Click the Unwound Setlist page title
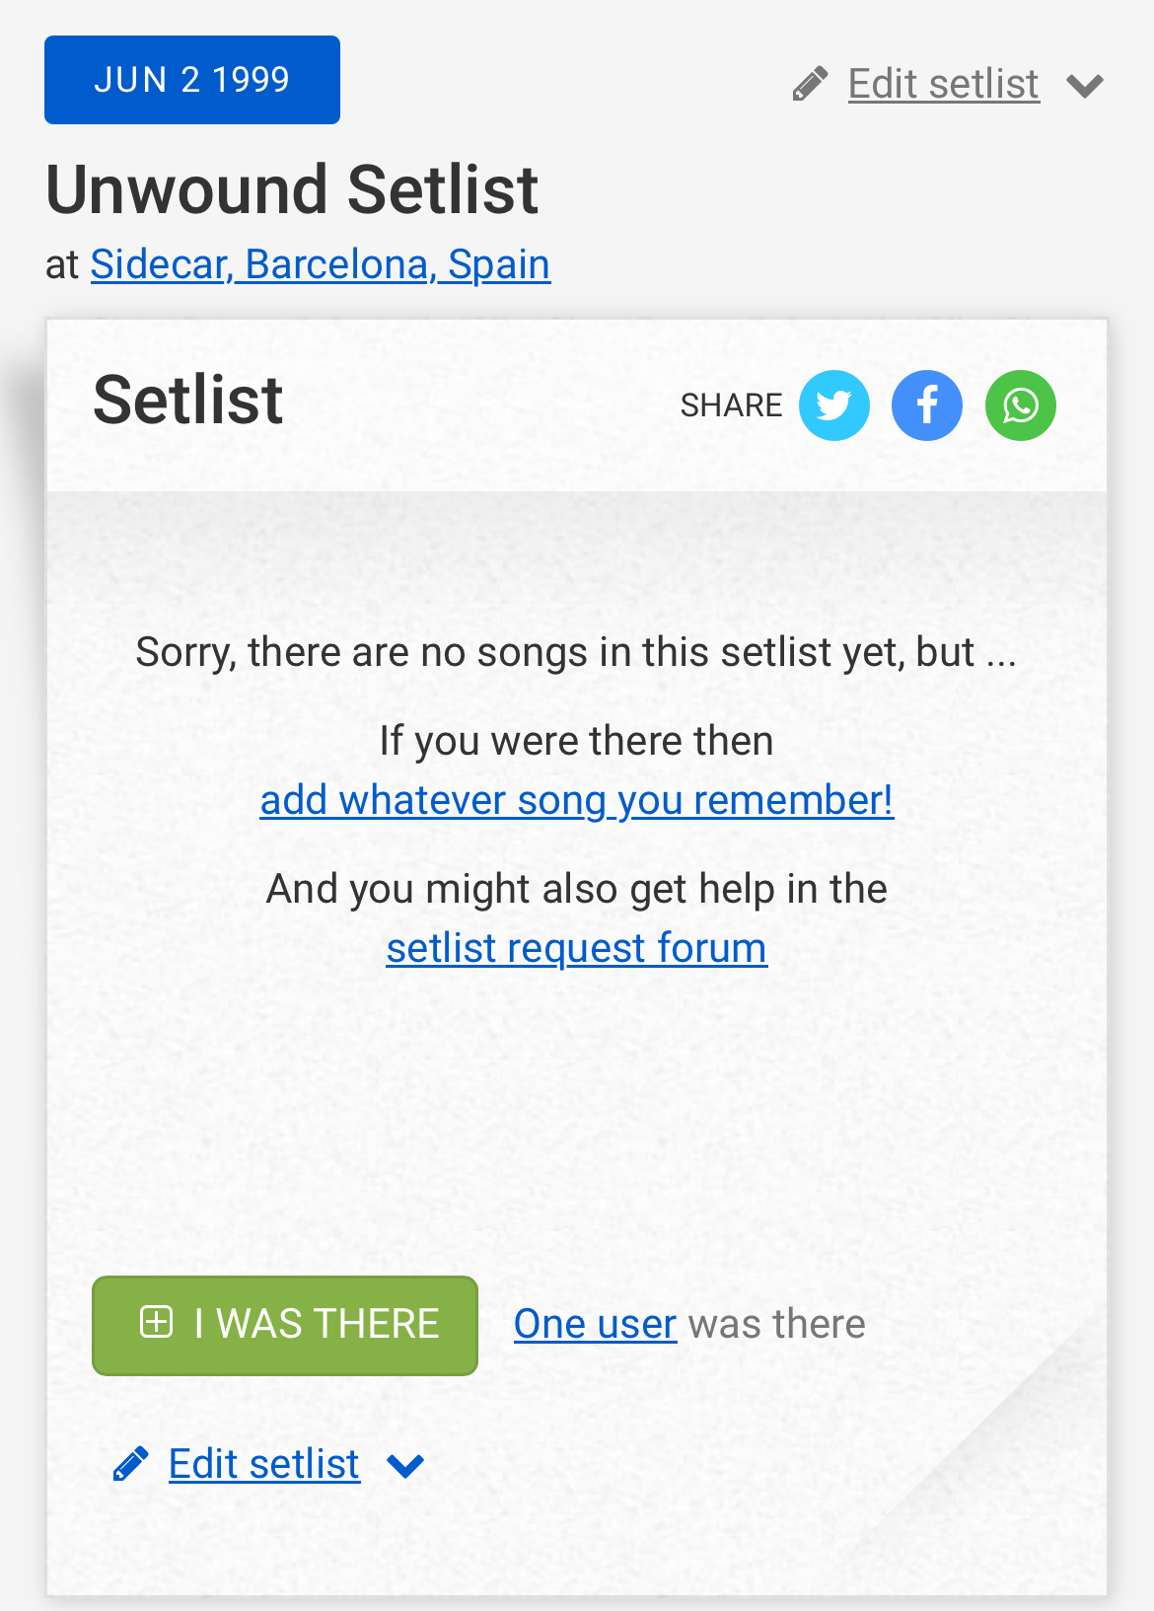 (292, 189)
